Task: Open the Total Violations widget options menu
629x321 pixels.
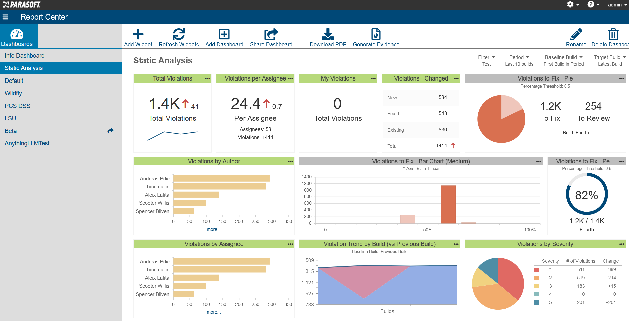Action: [207, 78]
